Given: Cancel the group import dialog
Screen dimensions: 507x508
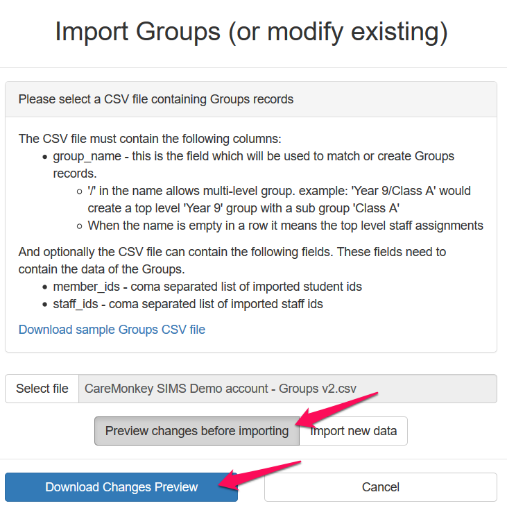Looking at the screenshot, I should pos(380,487).
